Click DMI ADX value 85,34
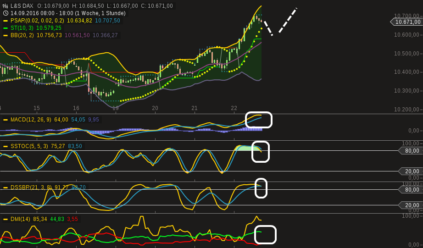This screenshot has width=423, height=248. 40,219
